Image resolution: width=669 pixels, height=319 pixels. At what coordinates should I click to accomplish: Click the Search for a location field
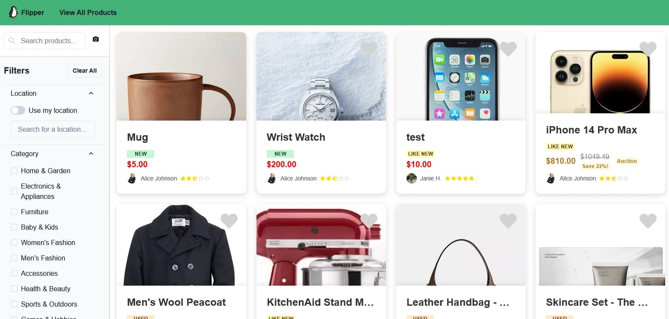[53, 129]
